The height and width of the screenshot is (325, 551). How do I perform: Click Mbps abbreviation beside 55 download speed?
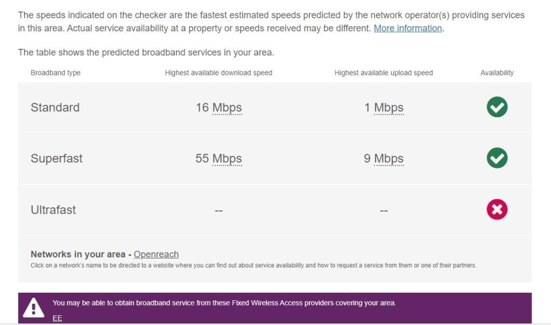(227, 158)
